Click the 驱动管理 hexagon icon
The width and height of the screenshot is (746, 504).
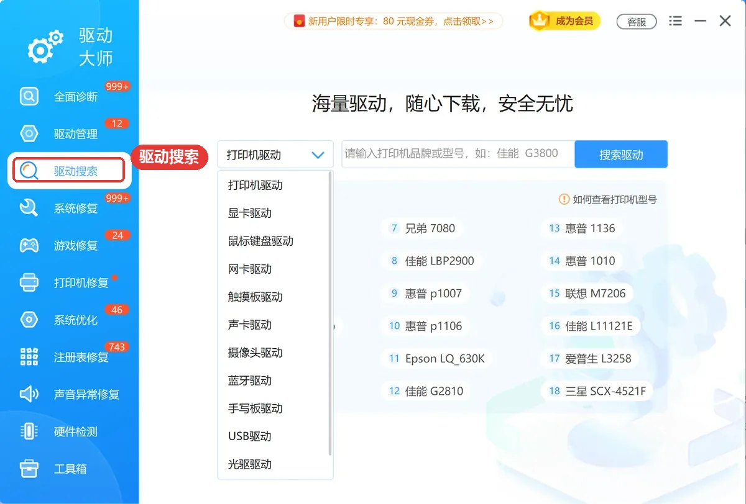(x=29, y=133)
